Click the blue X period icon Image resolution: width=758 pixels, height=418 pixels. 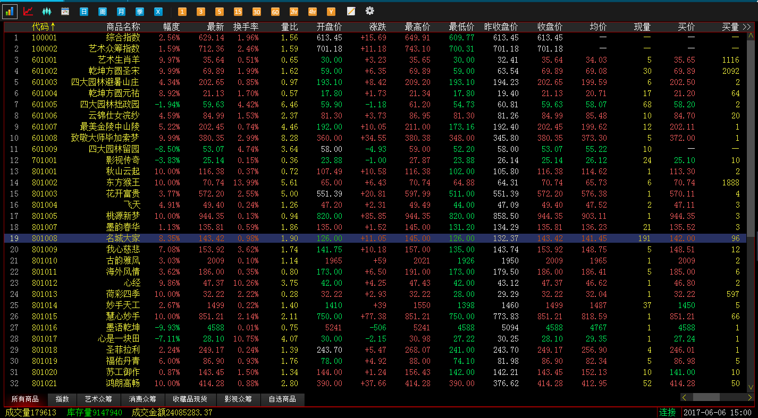[158, 11]
